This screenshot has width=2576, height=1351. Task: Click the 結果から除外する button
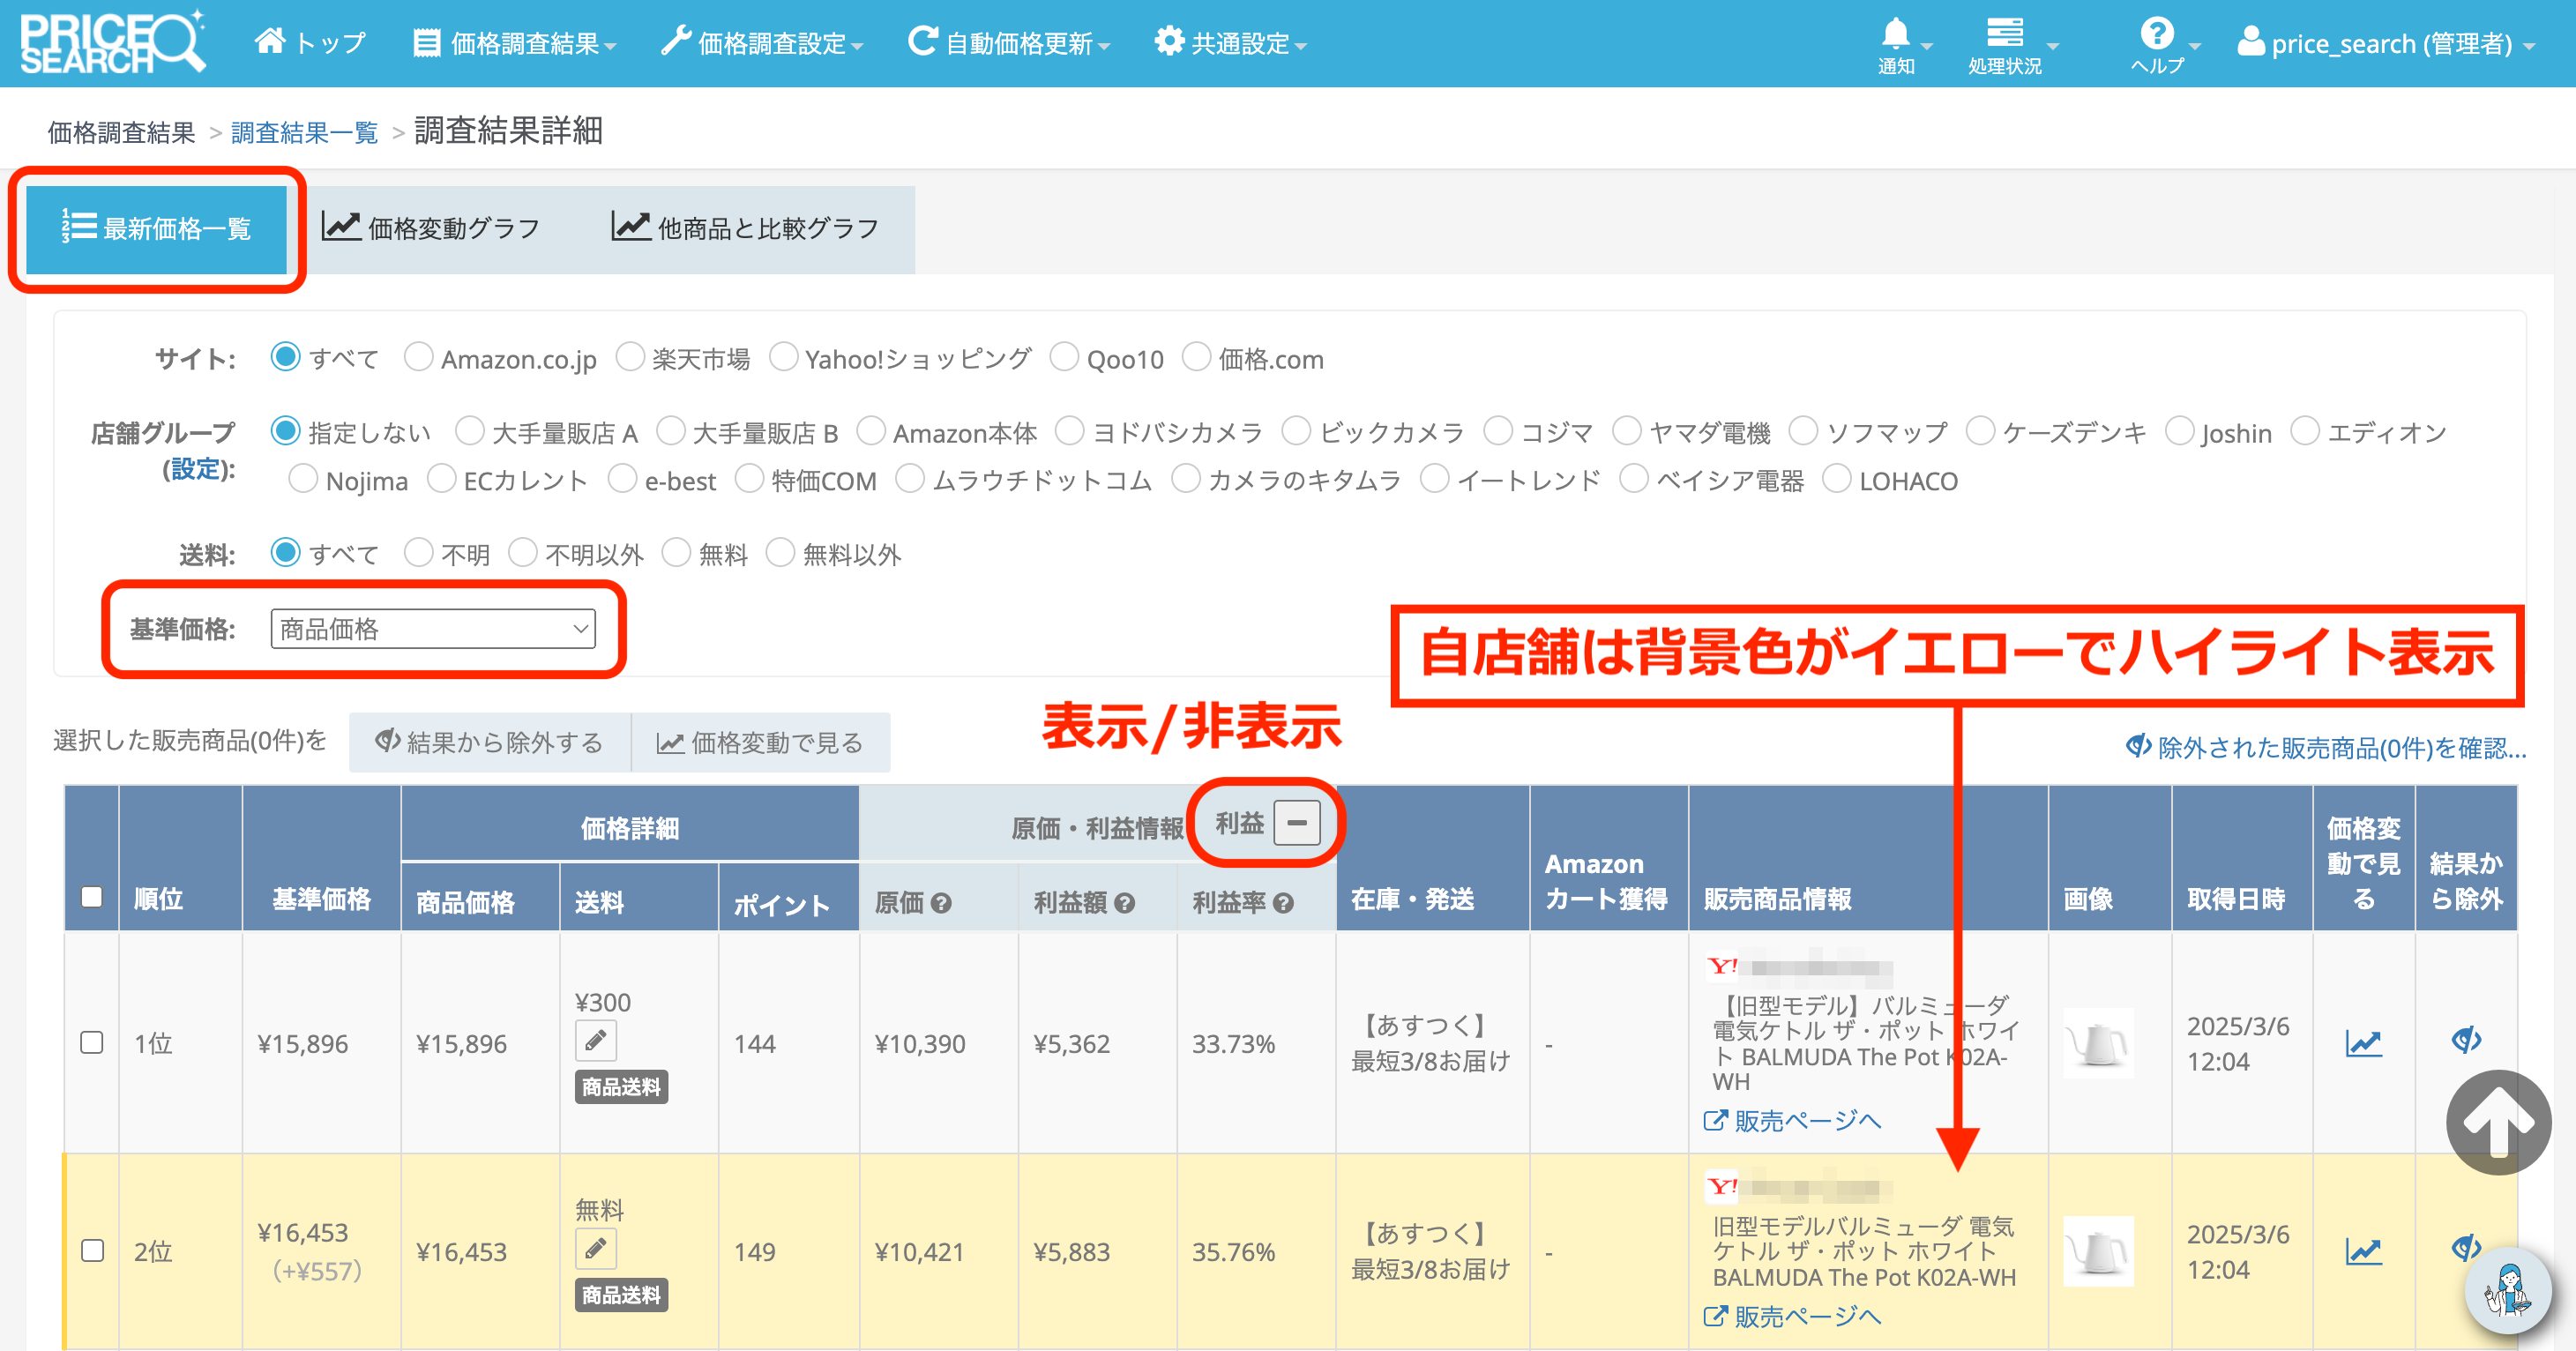coord(489,743)
